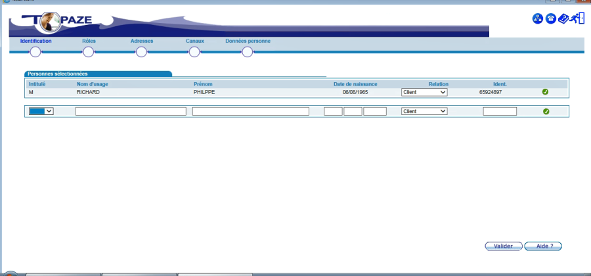
Task: Click green check icon for Richard row
Action: pyautogui.click(x=545, y=92)
